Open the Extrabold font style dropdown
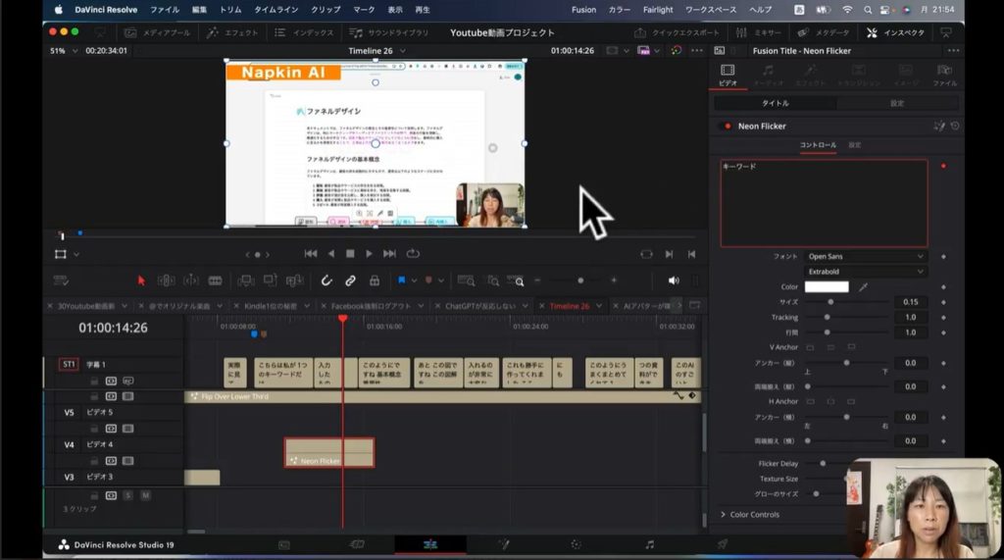This screenshot has height=560, width=1004. click(865, 272)
